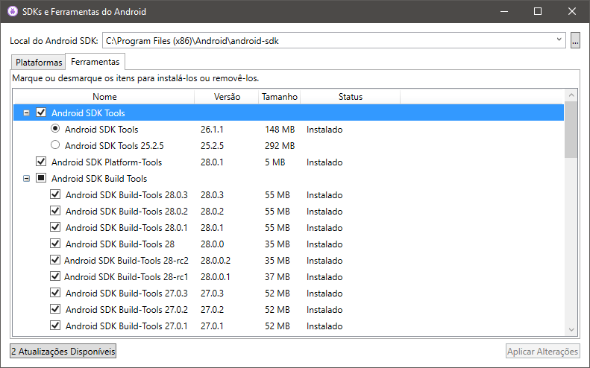The image size is (590, 368).
Task: Uncheck Build-Tools 28.0.3 checkbox
Action: tap(55, 194)
